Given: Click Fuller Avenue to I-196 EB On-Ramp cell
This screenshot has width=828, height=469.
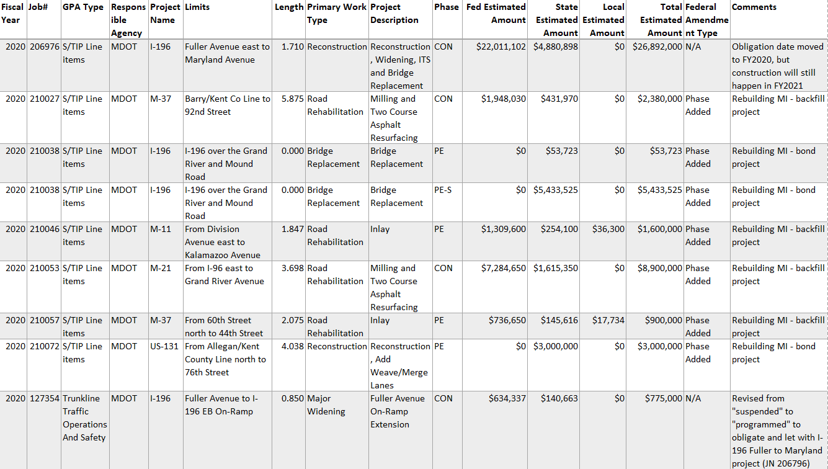Looking at the screenshot, I should pyautogui.click(x=228, y=431).
